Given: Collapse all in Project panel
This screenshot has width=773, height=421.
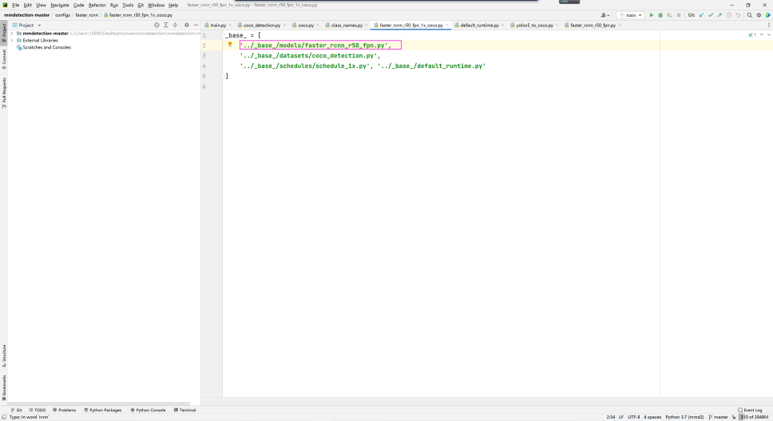Looking at the screenshot, I should [175, 25].
